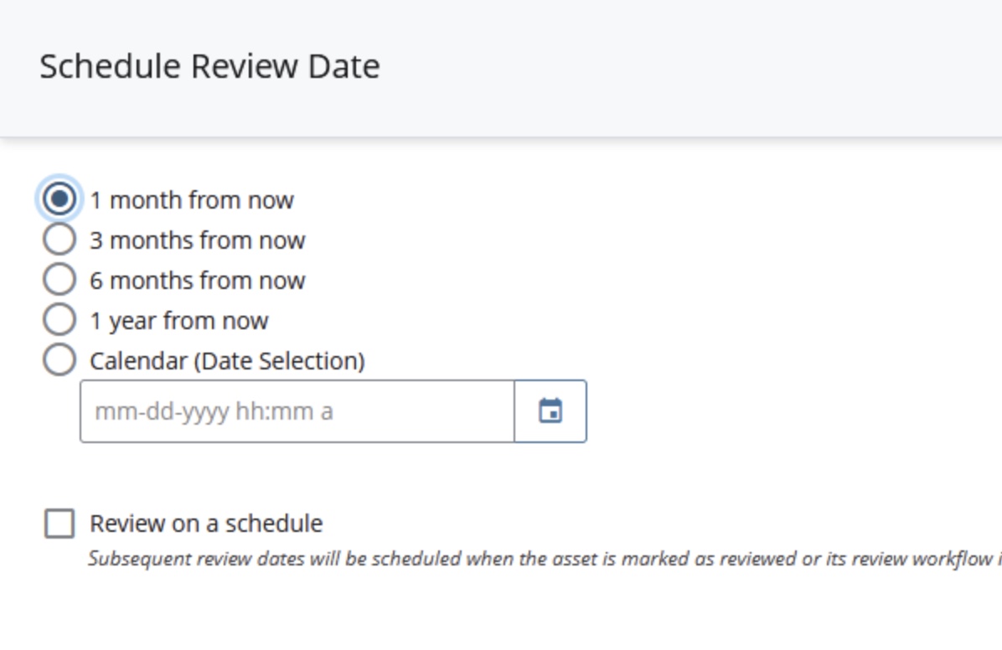Click the '6 months from now' label text
1002x650 pixels.
[x=198, y=281]
